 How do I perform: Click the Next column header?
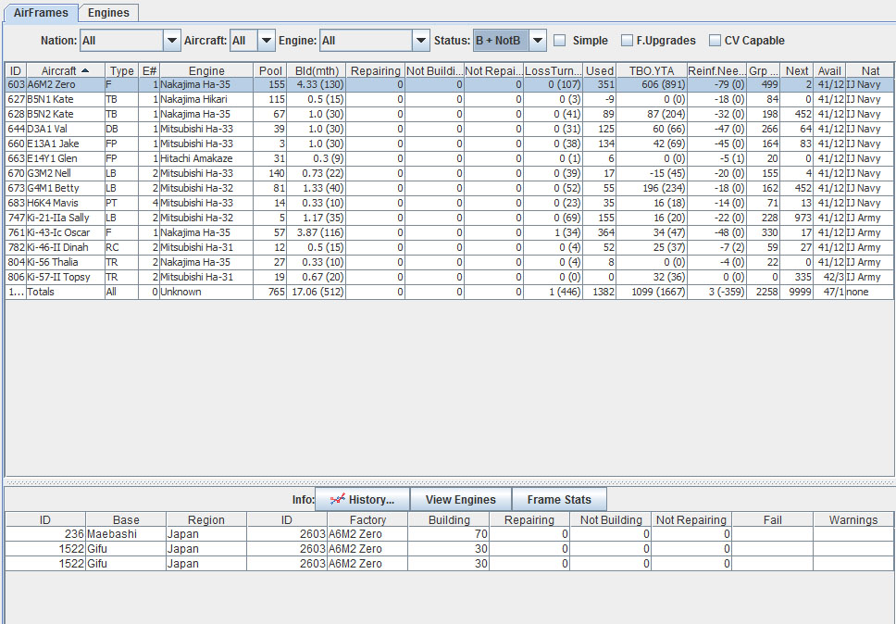tap(797, 71)
